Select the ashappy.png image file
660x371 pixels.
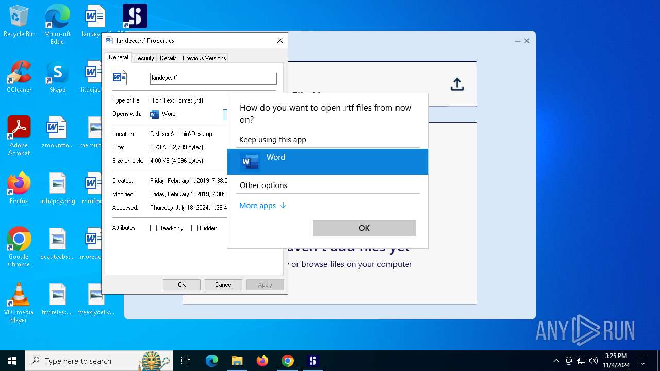(57, 188)
